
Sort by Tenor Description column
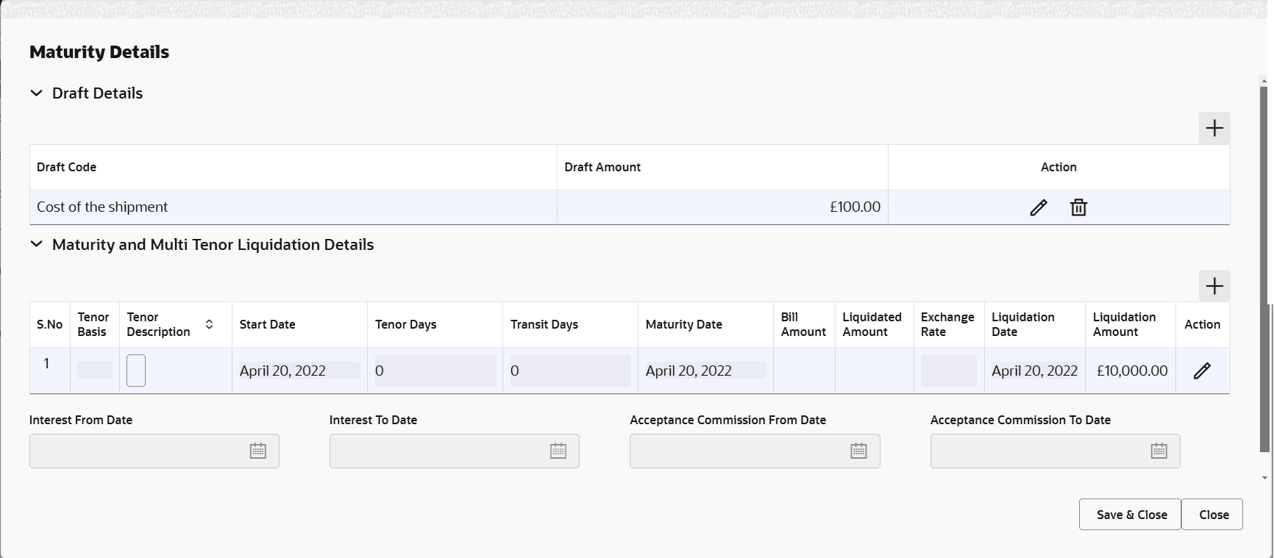pos(209,324)
